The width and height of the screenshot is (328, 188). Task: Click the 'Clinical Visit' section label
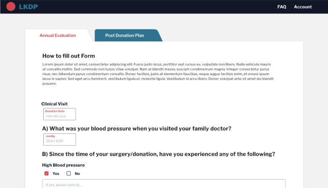(54, 104)
